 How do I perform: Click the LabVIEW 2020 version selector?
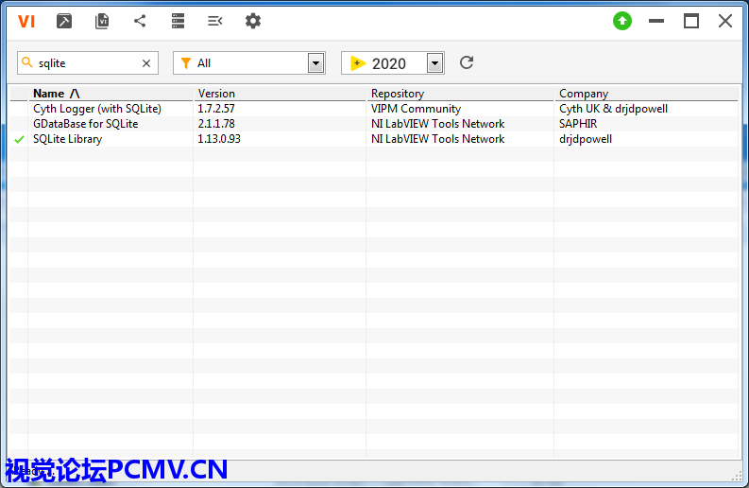pyautogui.click(x=393, y=63)
